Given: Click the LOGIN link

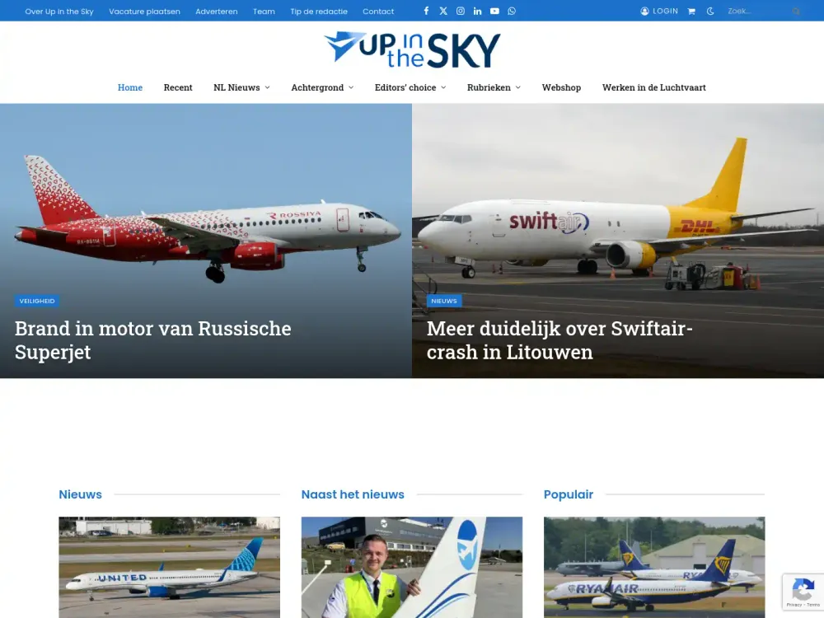Looking at the screenshot, I should point(659,11).
